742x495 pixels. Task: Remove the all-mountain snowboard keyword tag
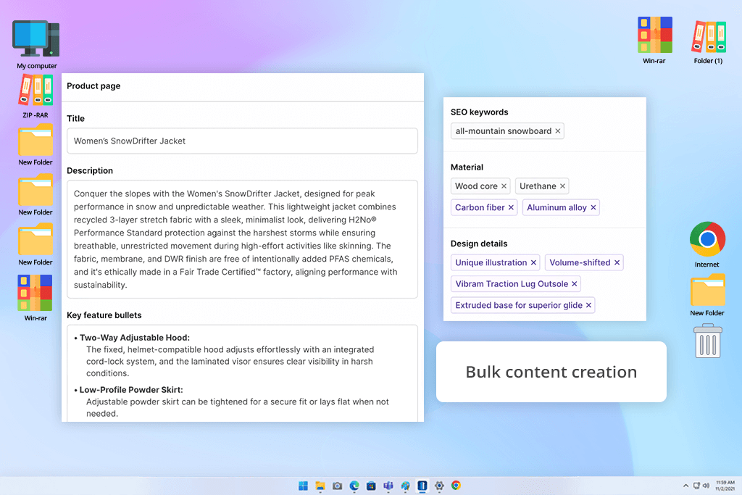[x=558, y=131]
